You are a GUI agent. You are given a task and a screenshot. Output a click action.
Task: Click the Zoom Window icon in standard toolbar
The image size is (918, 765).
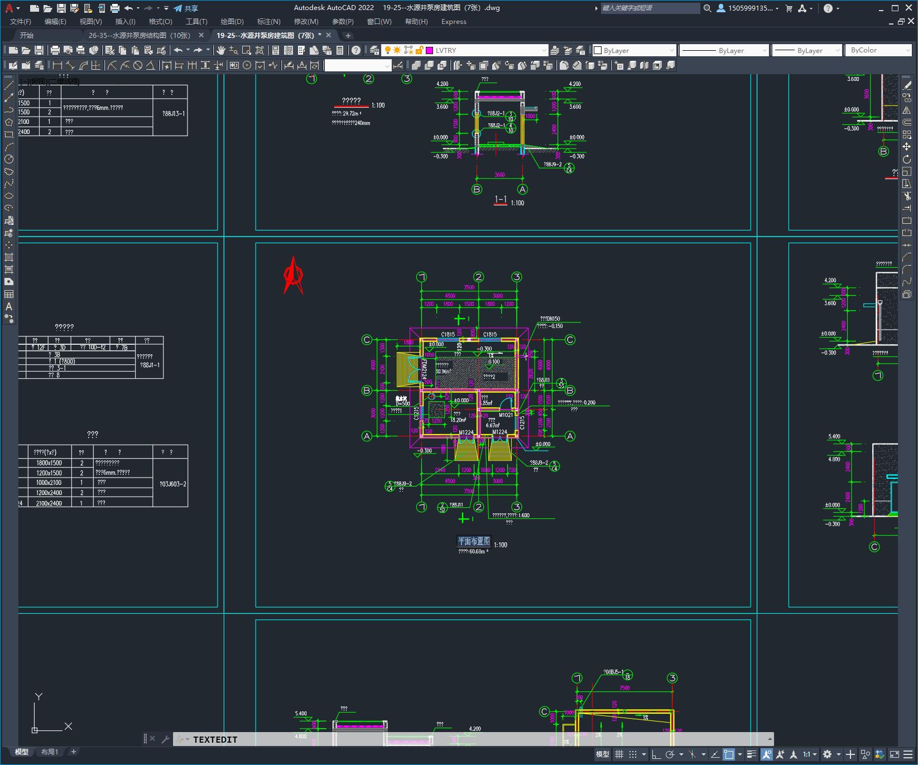click(x=247, y=50)
